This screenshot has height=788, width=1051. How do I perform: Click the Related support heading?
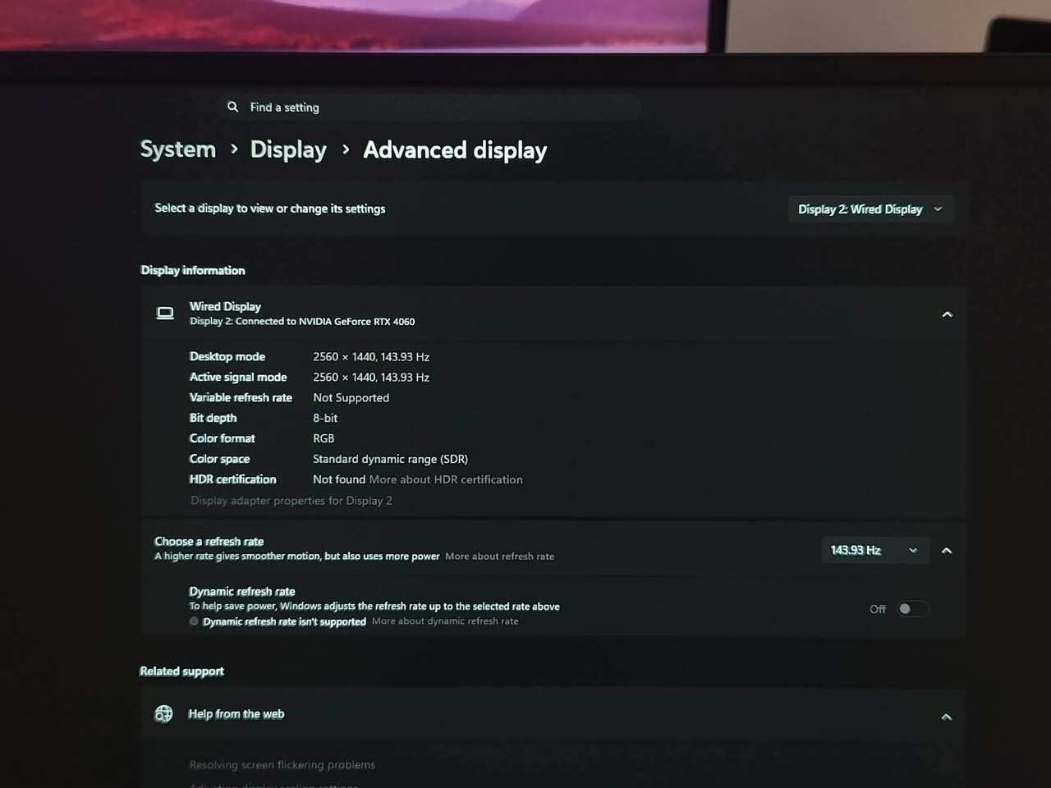(181, 671)
